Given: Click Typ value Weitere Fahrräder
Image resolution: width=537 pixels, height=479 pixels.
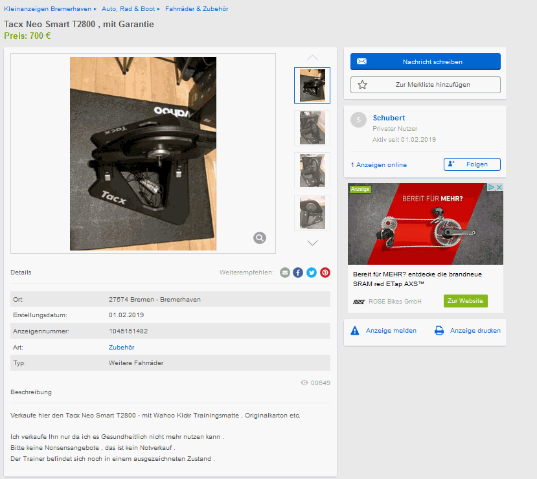Looking at the screenshot, I should [136, 363].
